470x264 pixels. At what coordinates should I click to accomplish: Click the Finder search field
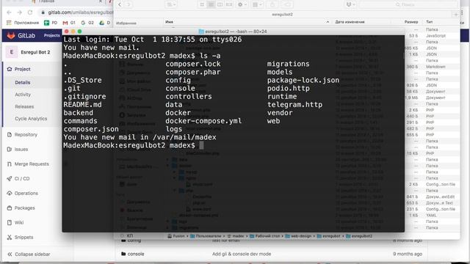[408, 4]
